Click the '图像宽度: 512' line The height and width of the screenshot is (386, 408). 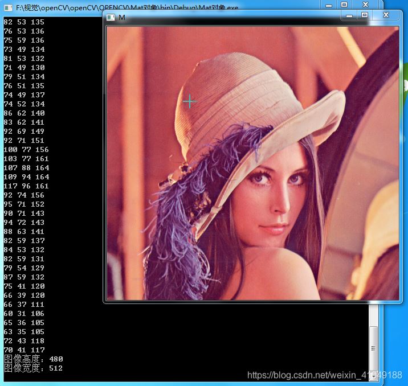(33, 368)
